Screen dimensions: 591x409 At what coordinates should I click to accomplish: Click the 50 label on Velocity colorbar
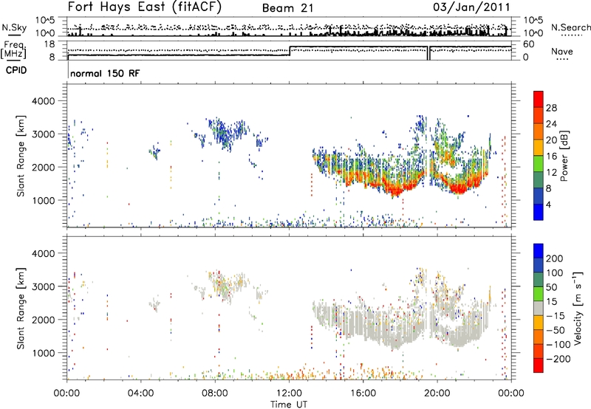click(552, 287)
